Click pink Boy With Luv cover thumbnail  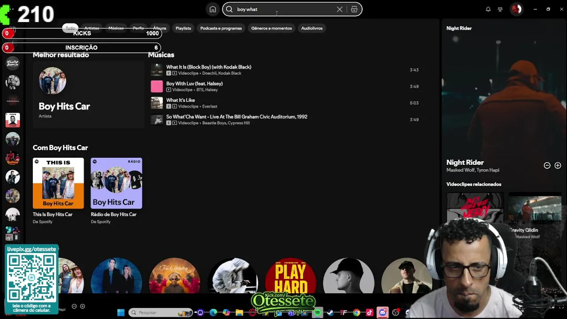pos(157,86)
